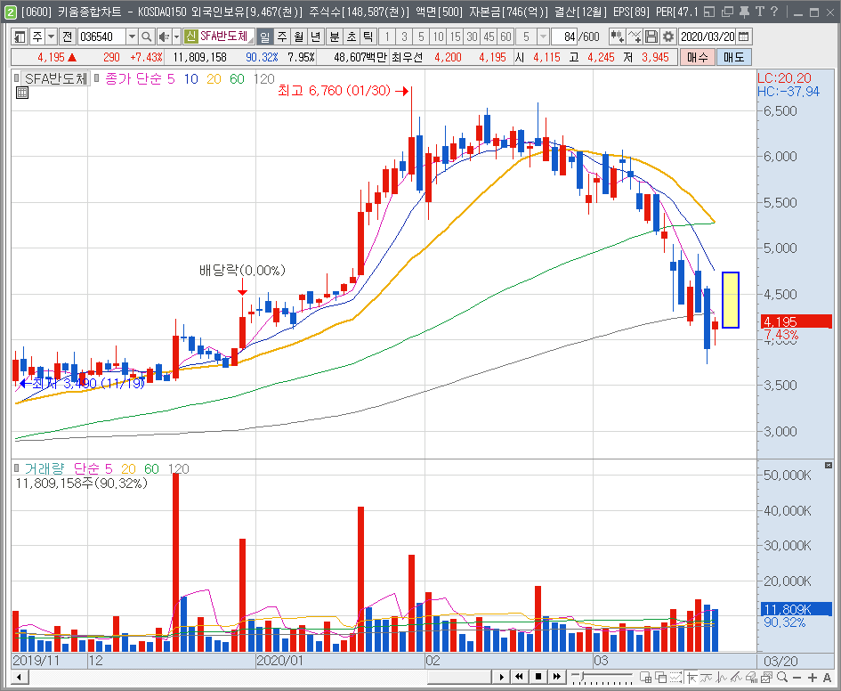Screen dimensions: 841x691
Task: Click the save chart floppy disk icon
Action: (x=651, y=37)
